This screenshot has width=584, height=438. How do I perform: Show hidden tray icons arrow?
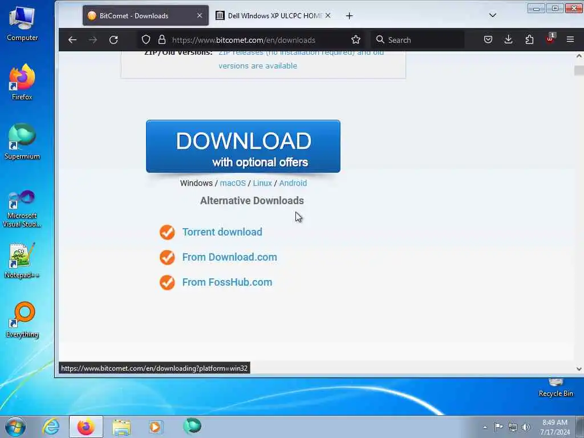coord(485,427)
